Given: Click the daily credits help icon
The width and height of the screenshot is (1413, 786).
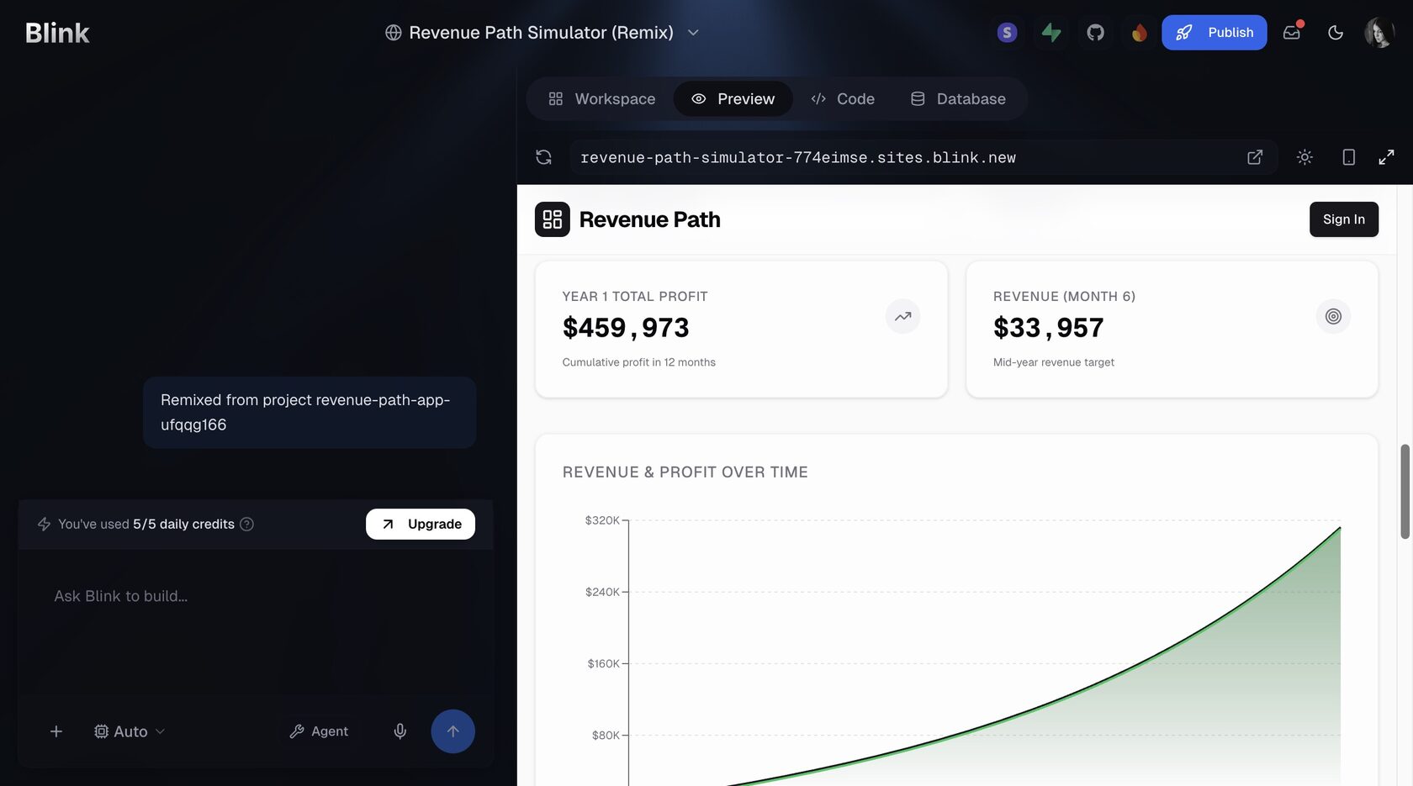Looking at the screenshot, I should 246,525.
